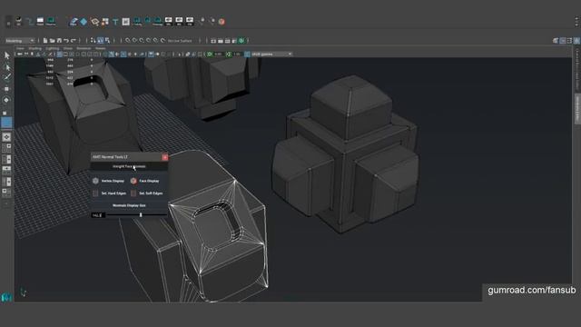Viewport: 581px width, 327px height.
Task: Open View menu in viewport panel
Action: click(x=20, y=48)
